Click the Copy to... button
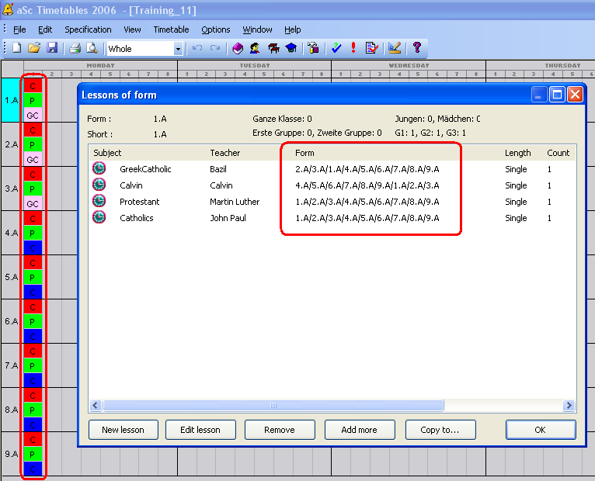This screenshot has height=481, width=595. click(440, 430)
